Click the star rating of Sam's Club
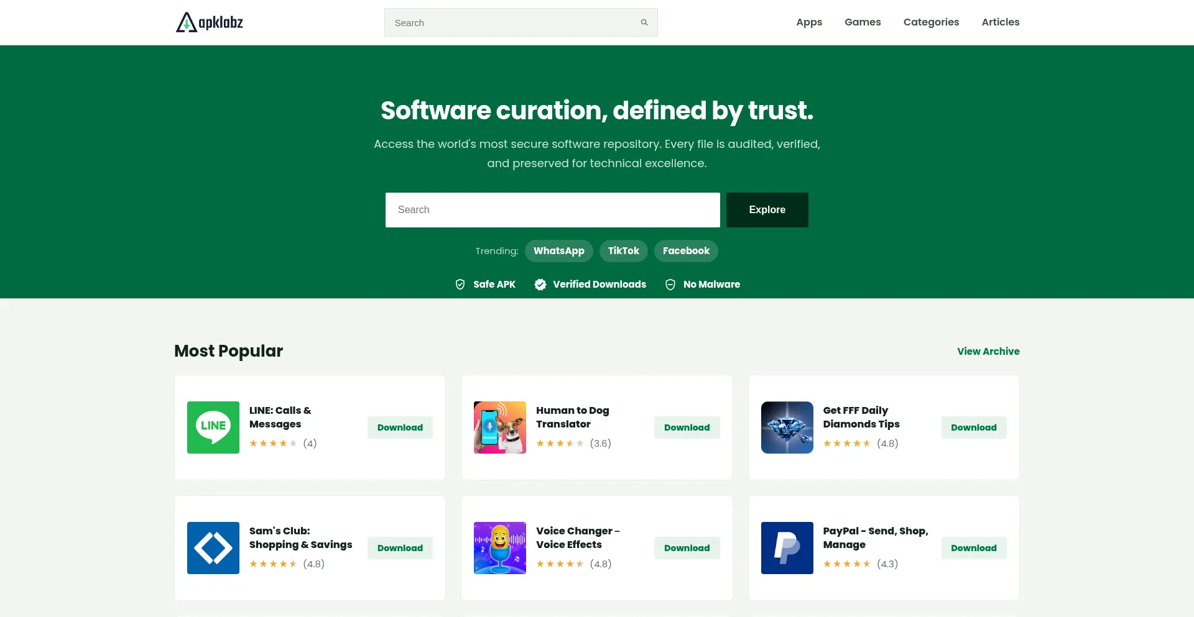The width and height of the screenshot is (1194, 617). pyautogui.click(x=273, y=564)
